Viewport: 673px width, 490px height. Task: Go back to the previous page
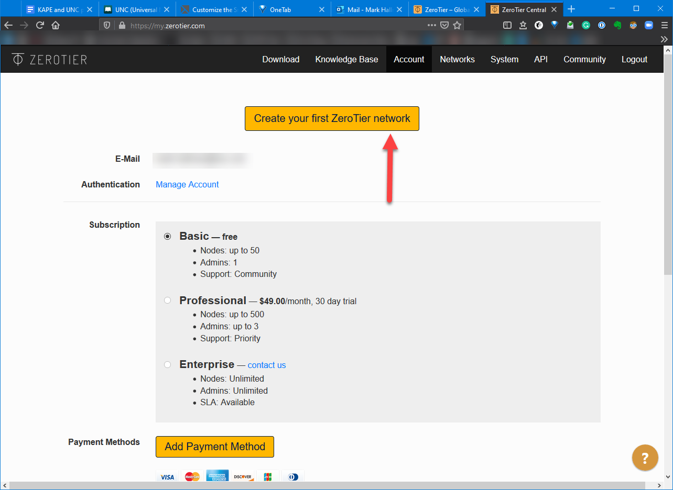8,25
